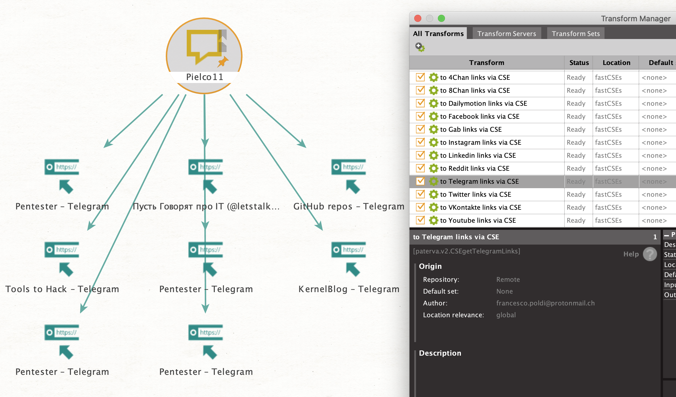Select row 'to Reddit links via CSE'
Screen dimensions: 676x397
[x=543, y=168]
